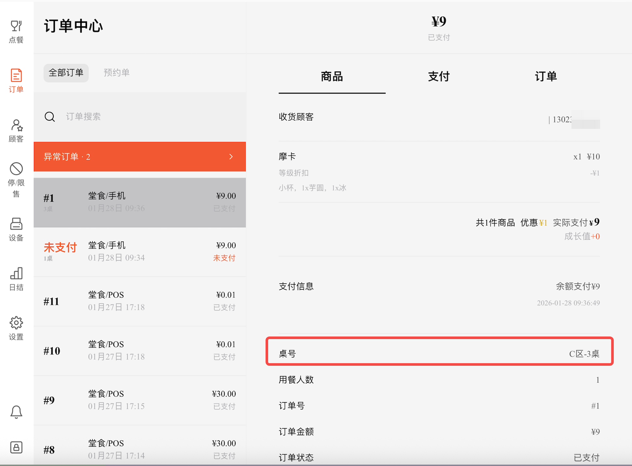Switch to the 支付 detail tab
632x466 pixels.
coord(439,77)
